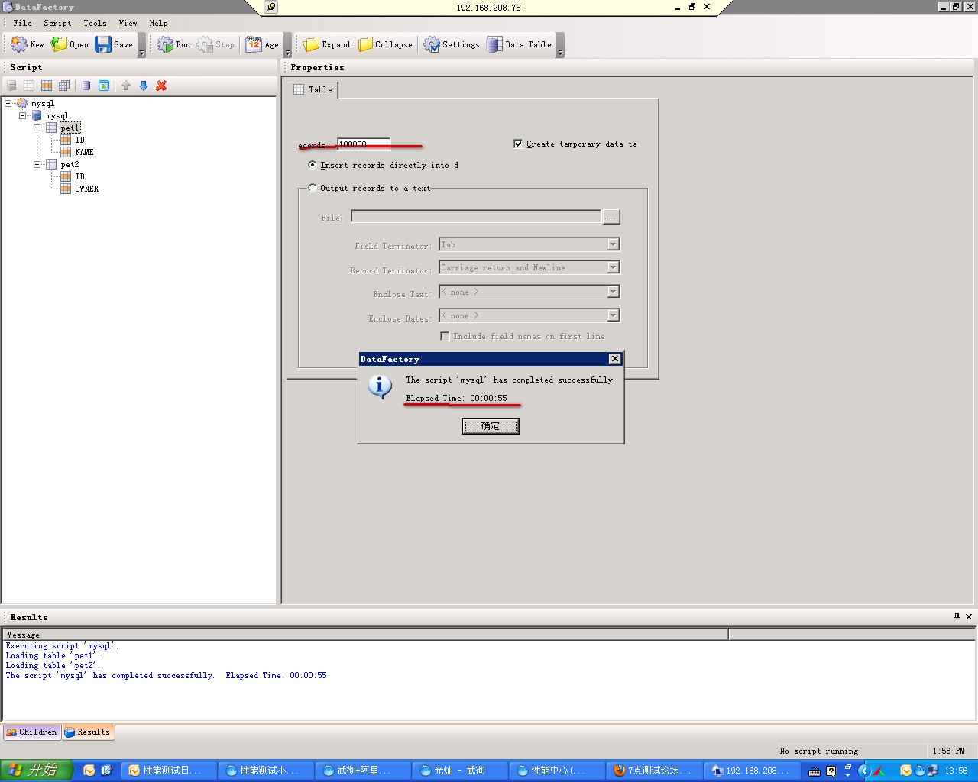Click the pin icon in Results panel

tap(957, 616)
